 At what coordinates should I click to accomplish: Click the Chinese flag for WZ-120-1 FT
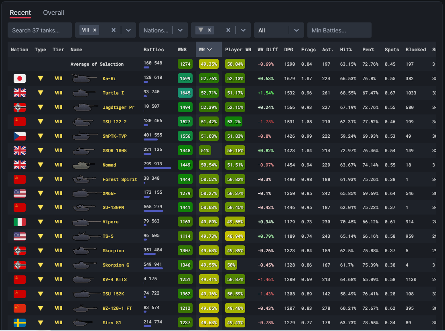tap(19, 308)
